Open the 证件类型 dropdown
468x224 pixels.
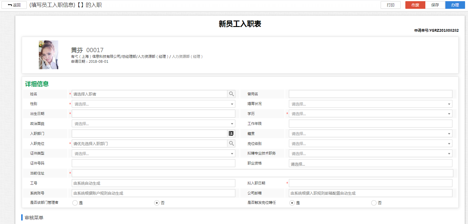(x=153, y=154)
